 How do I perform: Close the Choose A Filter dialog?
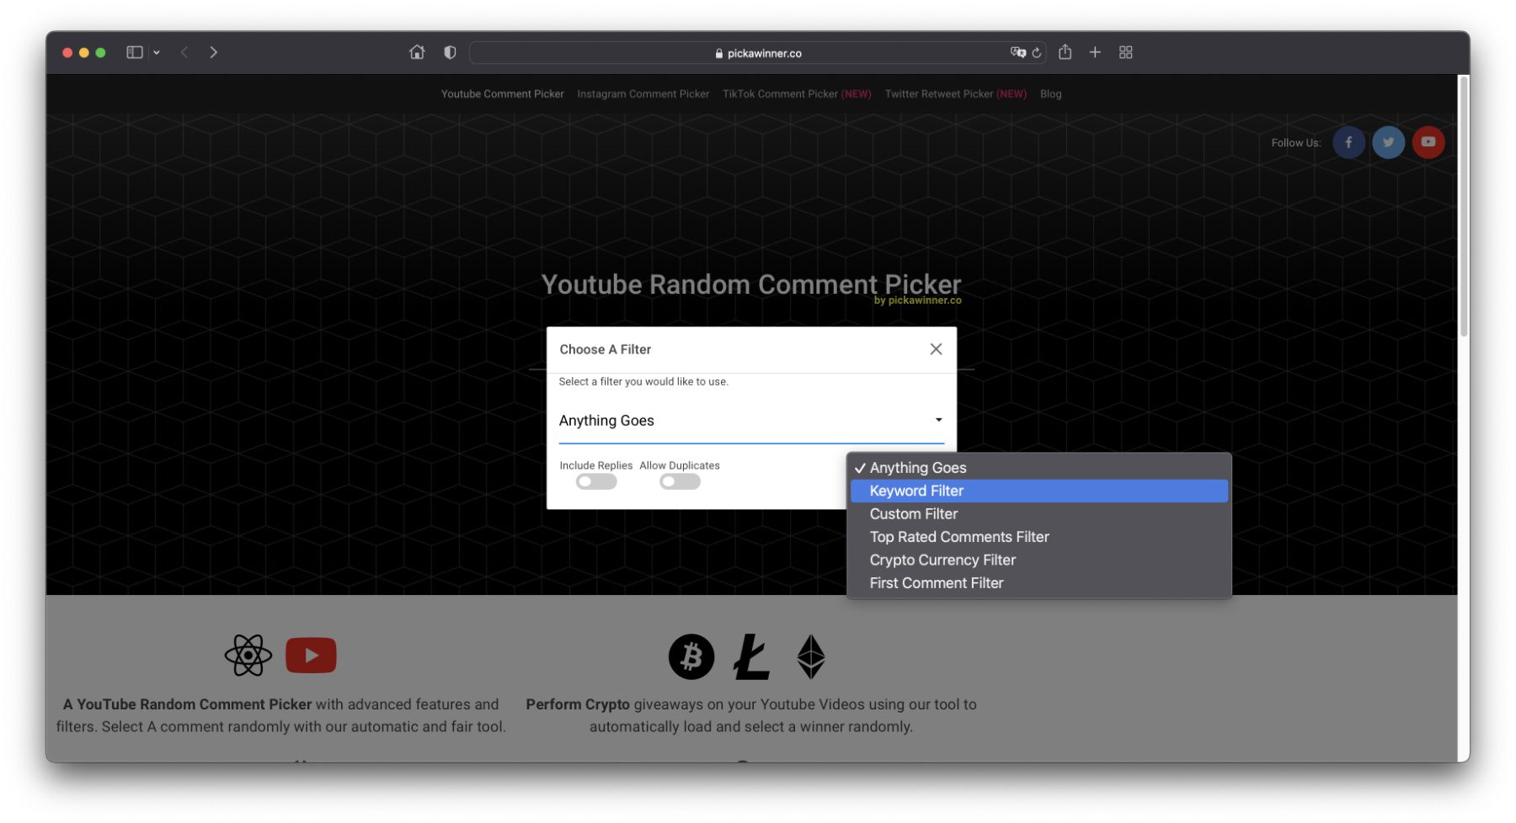[936, 349]
